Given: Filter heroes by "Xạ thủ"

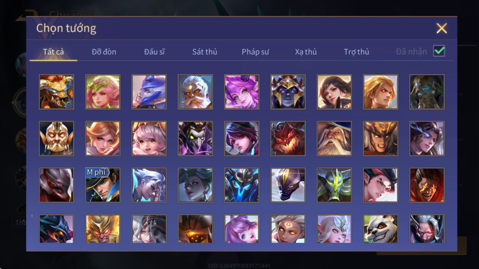Looking at the screenshot, I should coord(306,52).
